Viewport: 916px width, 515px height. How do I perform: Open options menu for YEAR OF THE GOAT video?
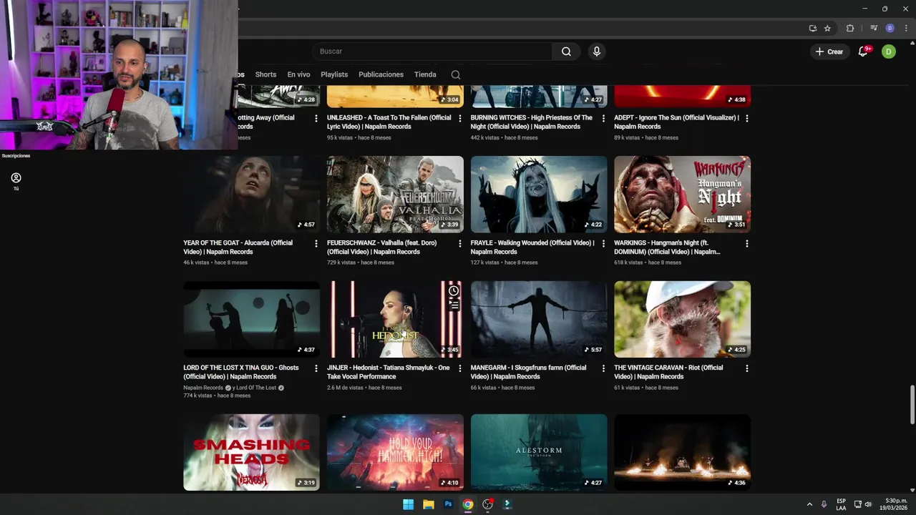pyautogui.click(x=316, y=244)
